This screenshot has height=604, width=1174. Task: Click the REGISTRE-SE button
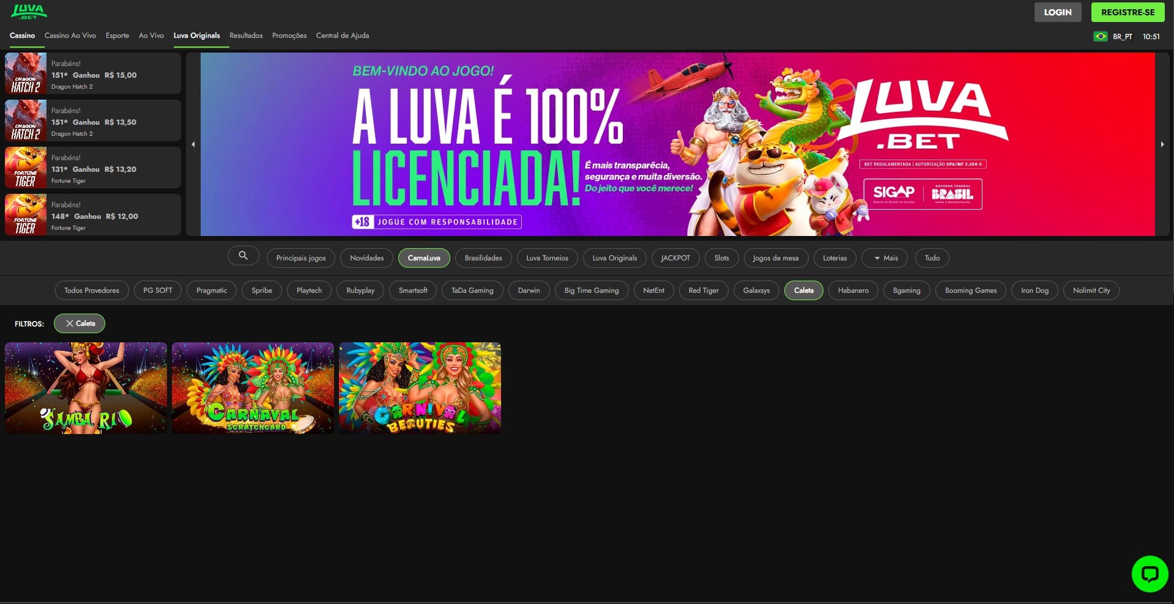(x=1128, y=12)
